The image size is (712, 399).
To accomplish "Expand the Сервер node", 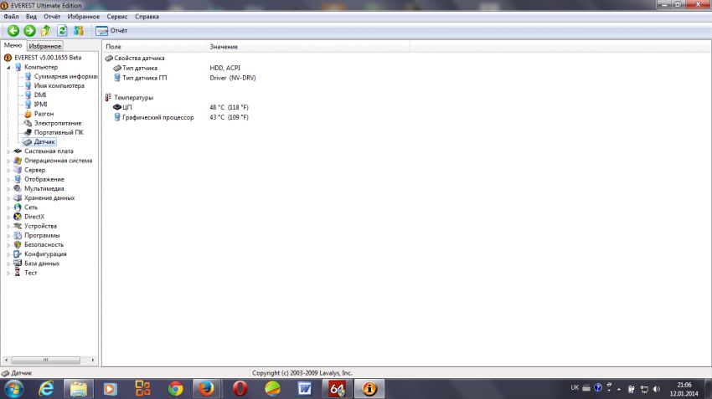I will (x=8, y=170).
